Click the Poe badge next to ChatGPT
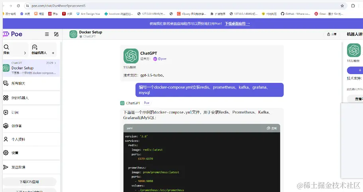This screenshot has height=192, width=363. click(x=147, y=103)
